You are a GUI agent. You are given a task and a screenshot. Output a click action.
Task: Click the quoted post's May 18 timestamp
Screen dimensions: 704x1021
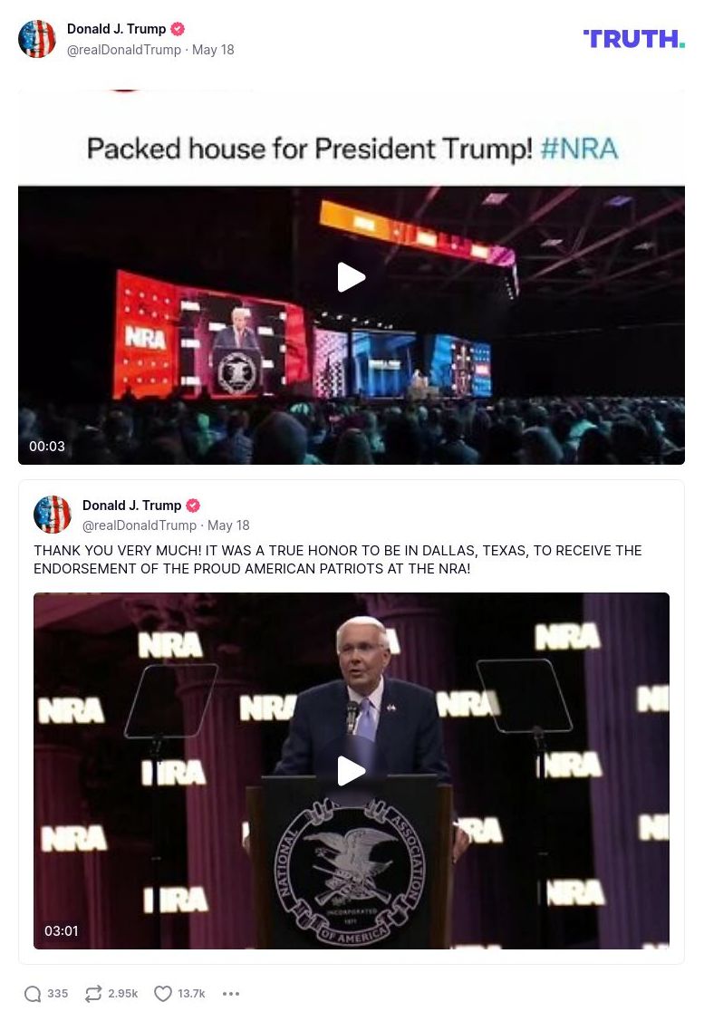(228, 525)
